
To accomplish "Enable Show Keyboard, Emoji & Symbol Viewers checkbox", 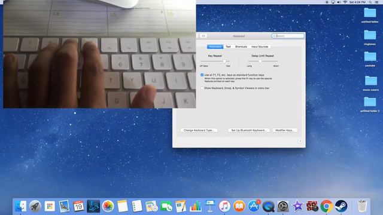I will (x=202, y=88).
